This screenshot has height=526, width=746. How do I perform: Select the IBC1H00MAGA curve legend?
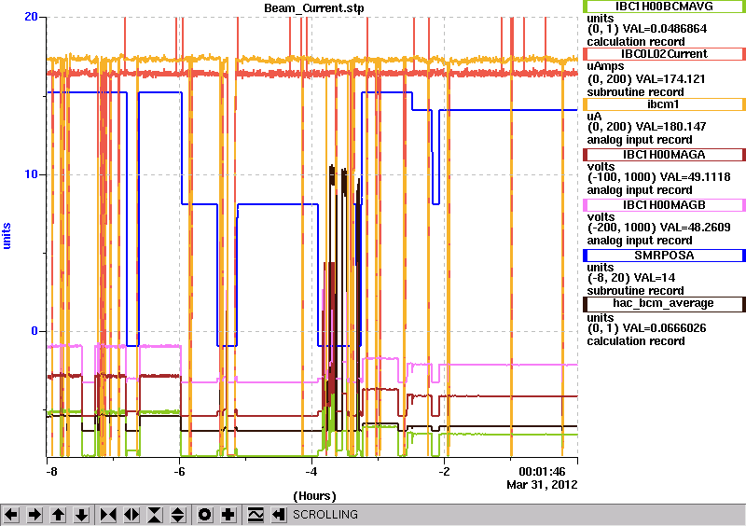[664, 155]
